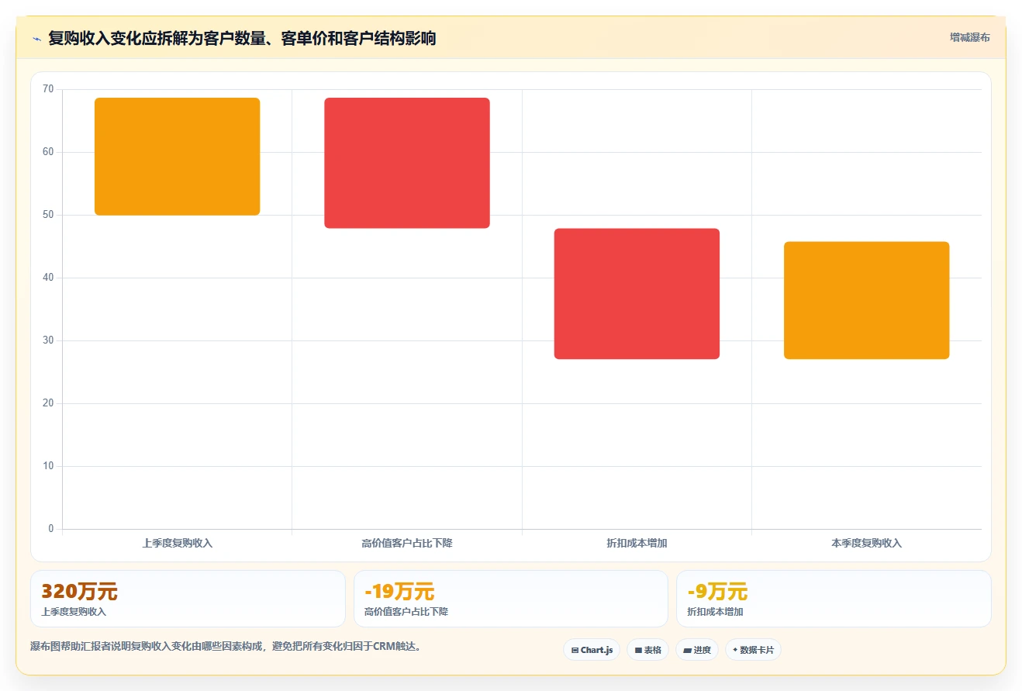Click the lightning icon before the title
This screenshot has width=1022, height=691.
[36, 39]
